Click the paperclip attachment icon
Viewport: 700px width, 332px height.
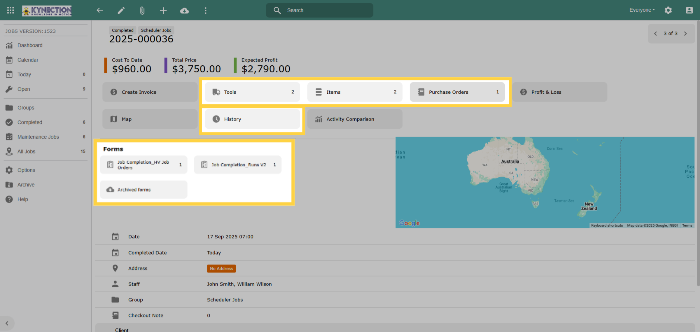coord(142,11)
